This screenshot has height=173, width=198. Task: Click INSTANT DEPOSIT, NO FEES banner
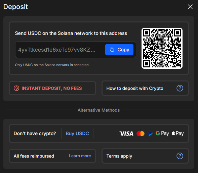point(52,88)
